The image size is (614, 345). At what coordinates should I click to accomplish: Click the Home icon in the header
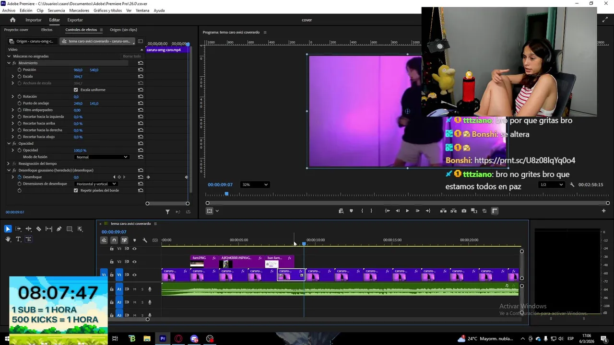[13, 20]
